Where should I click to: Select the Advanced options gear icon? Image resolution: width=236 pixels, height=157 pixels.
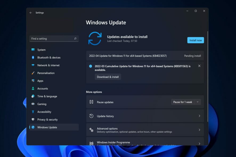click(92, 130)
